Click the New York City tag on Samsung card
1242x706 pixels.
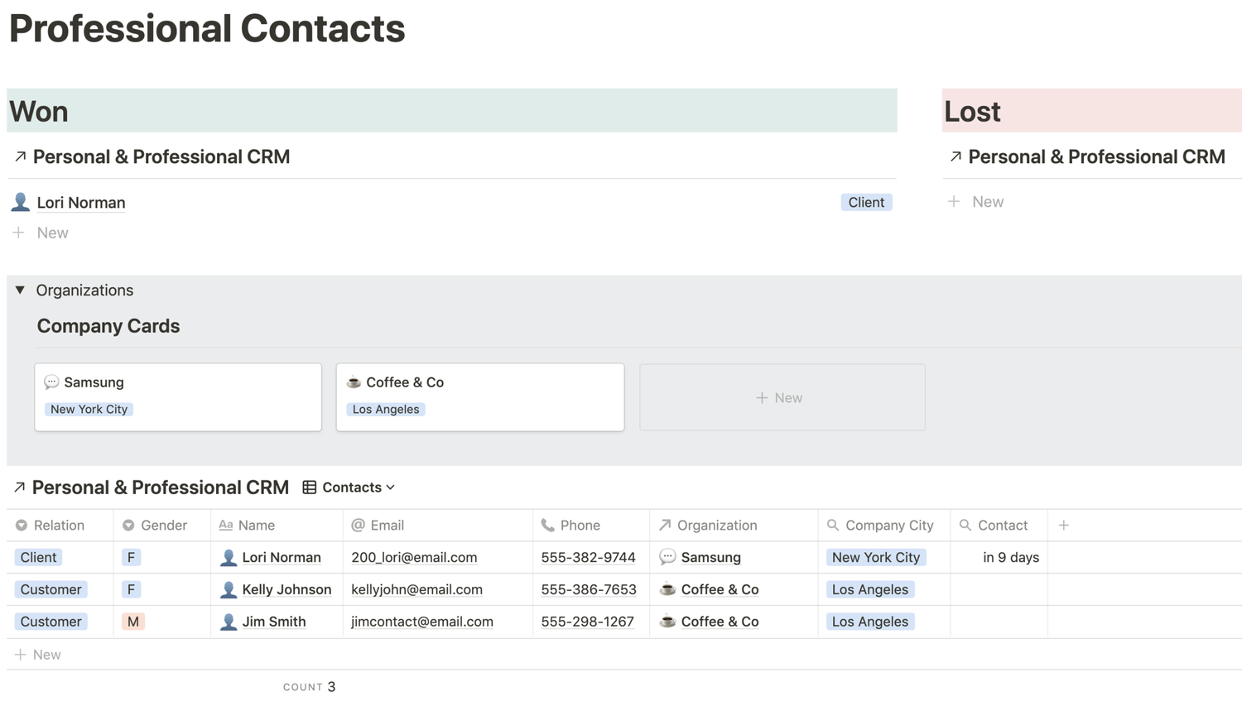point(89,409)
